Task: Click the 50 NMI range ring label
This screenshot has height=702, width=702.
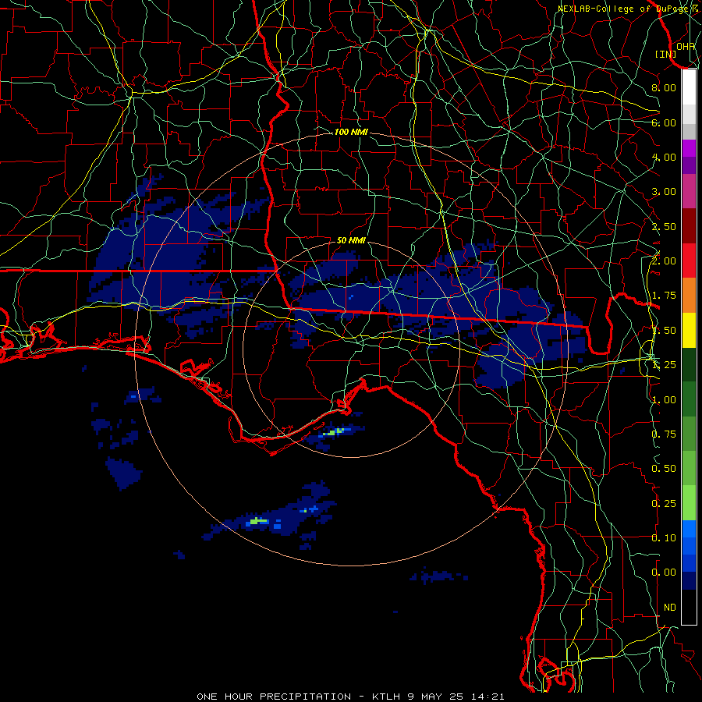Action: 351,240
